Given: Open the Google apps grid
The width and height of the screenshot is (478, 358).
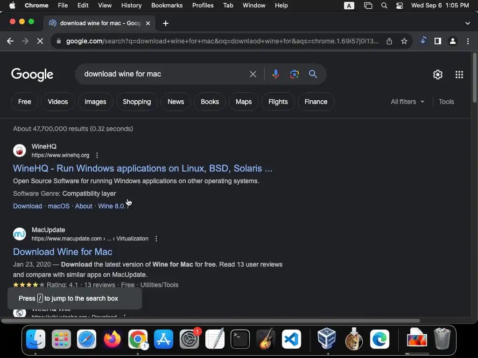Looking at the screenshot, I should (459, 75).
